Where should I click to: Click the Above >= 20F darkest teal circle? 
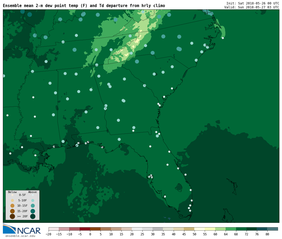(33, 216)
